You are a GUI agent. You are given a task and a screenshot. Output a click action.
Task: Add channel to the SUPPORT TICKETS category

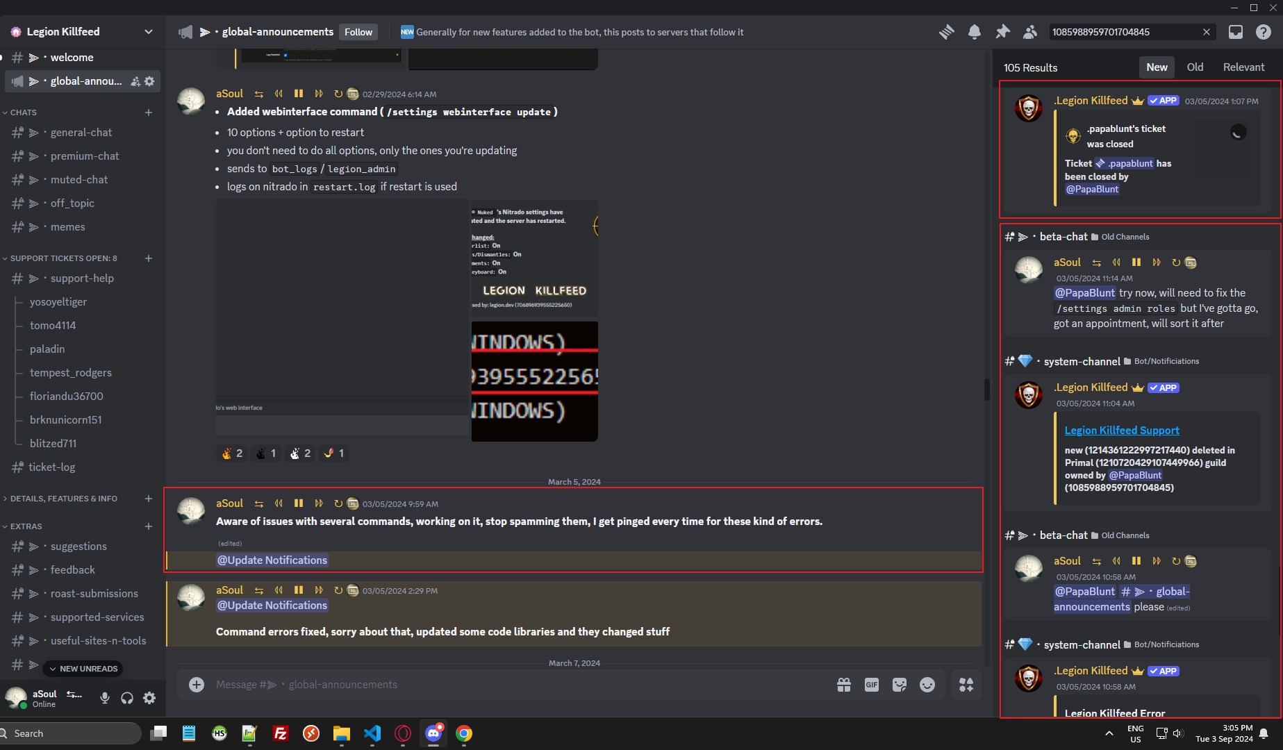(149, 258)
